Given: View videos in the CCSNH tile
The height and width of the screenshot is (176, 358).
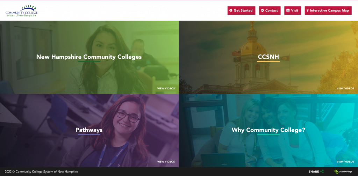Looking at the screenshot, I should pos(345,88).
